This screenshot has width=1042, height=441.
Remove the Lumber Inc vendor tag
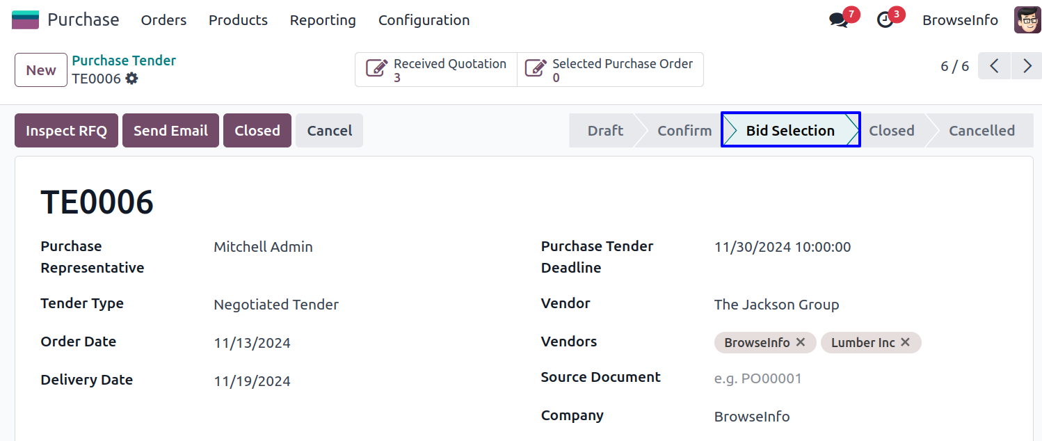pyautogui.click(x=905, y=342)
